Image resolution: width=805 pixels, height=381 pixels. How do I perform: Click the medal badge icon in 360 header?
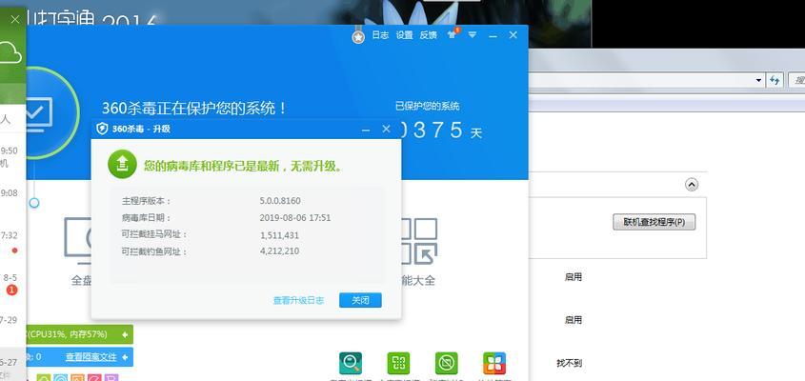pos(358,37)
